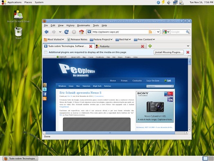Click the grayed stop loading button

point(74,32)
